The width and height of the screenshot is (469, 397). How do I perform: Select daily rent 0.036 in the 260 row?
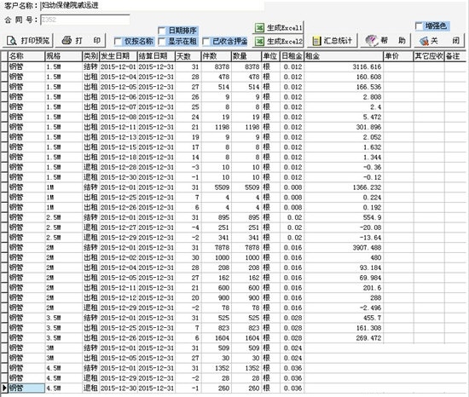coord(292,388)
